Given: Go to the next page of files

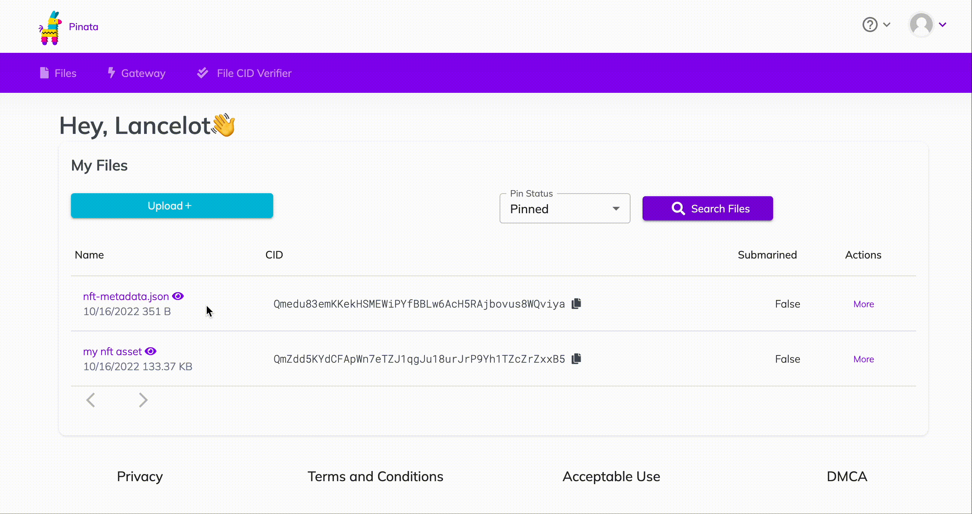Looking at the screenshot, I should tap(143, 400).
